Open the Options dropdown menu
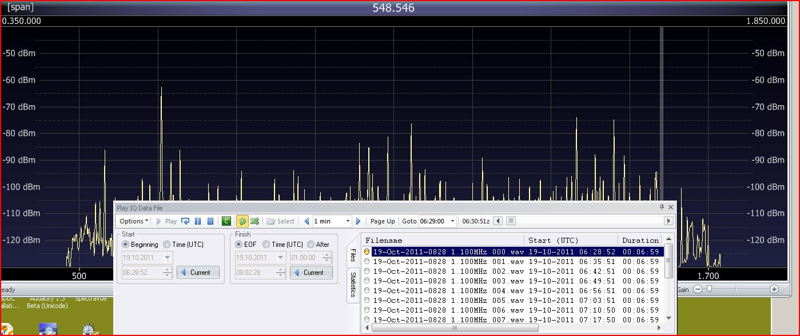 click(134, 221)
